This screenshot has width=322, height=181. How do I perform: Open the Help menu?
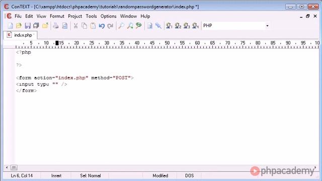coord(145,16)
